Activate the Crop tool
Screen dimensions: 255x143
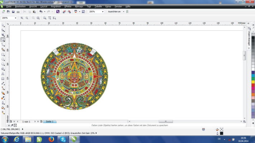[3, 35]
